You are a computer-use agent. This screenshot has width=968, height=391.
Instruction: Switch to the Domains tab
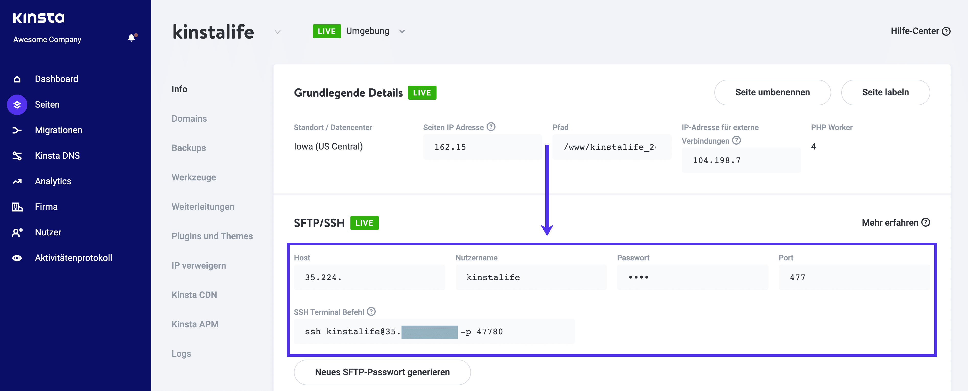pyautogui.click(x=189, y=118)
